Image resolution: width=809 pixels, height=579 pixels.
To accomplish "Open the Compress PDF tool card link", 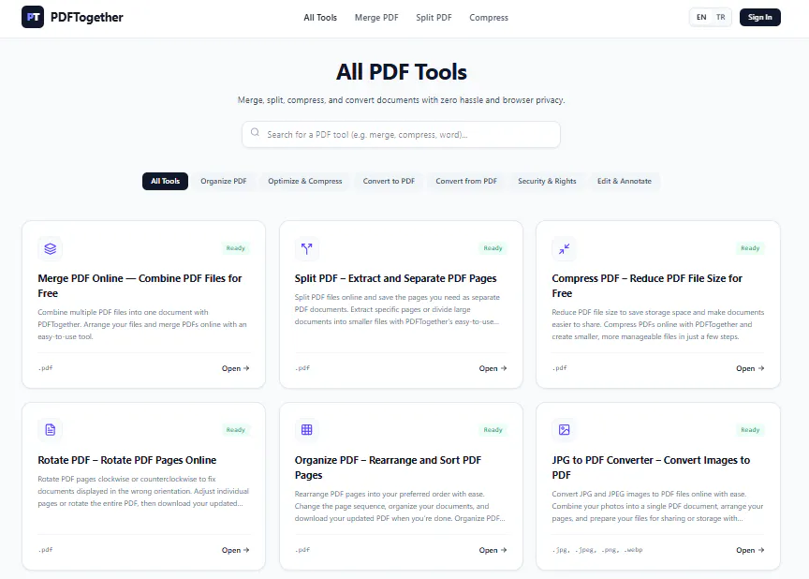I will [750, 368].
